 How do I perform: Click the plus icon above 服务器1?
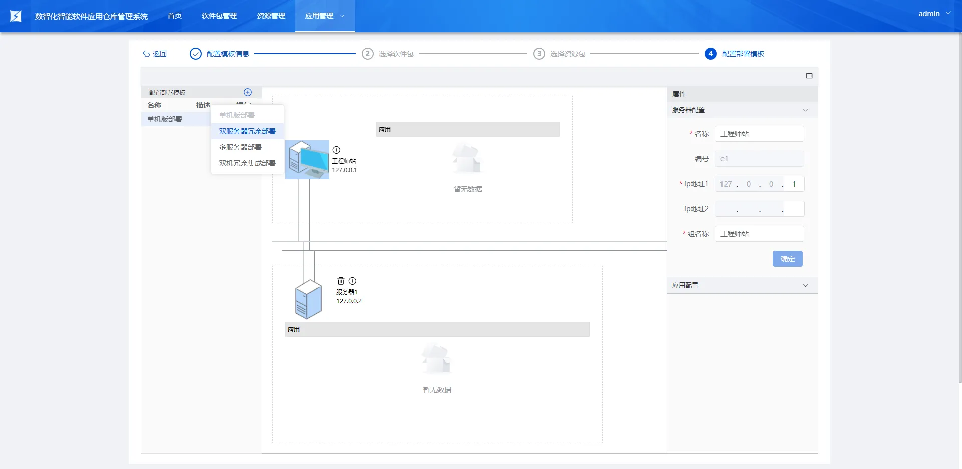(x=352, y=281)
